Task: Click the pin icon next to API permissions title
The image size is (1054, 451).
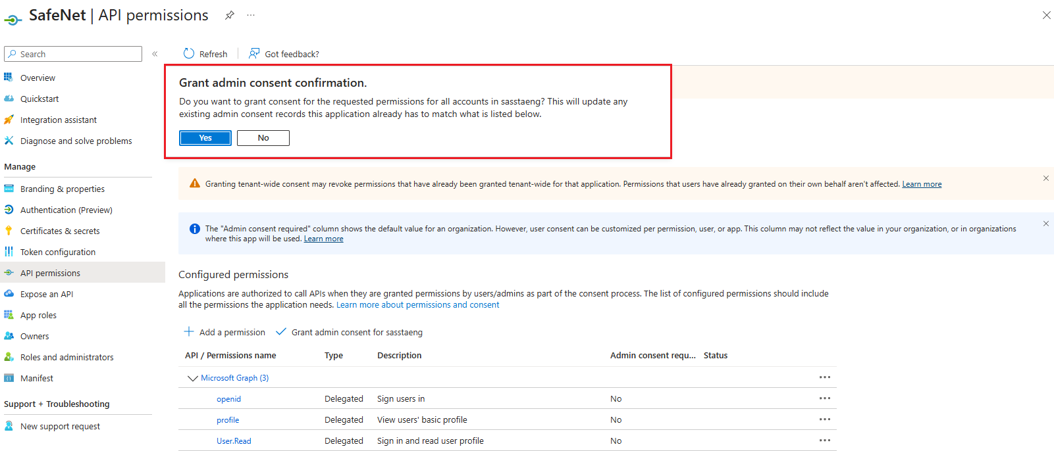Action: pyautogui.click(x=230, y=15)
